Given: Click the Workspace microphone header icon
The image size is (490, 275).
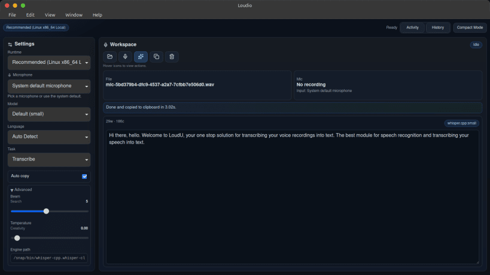Looking at the screenshot, I should pos(106,45).
